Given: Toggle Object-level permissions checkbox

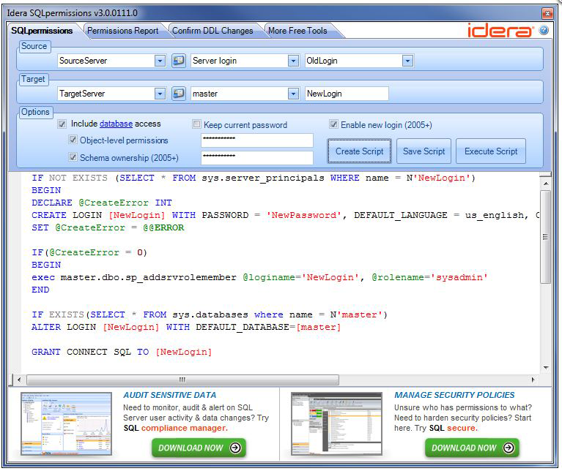Looking at the screenshot, I should click(x=73, y=140).
